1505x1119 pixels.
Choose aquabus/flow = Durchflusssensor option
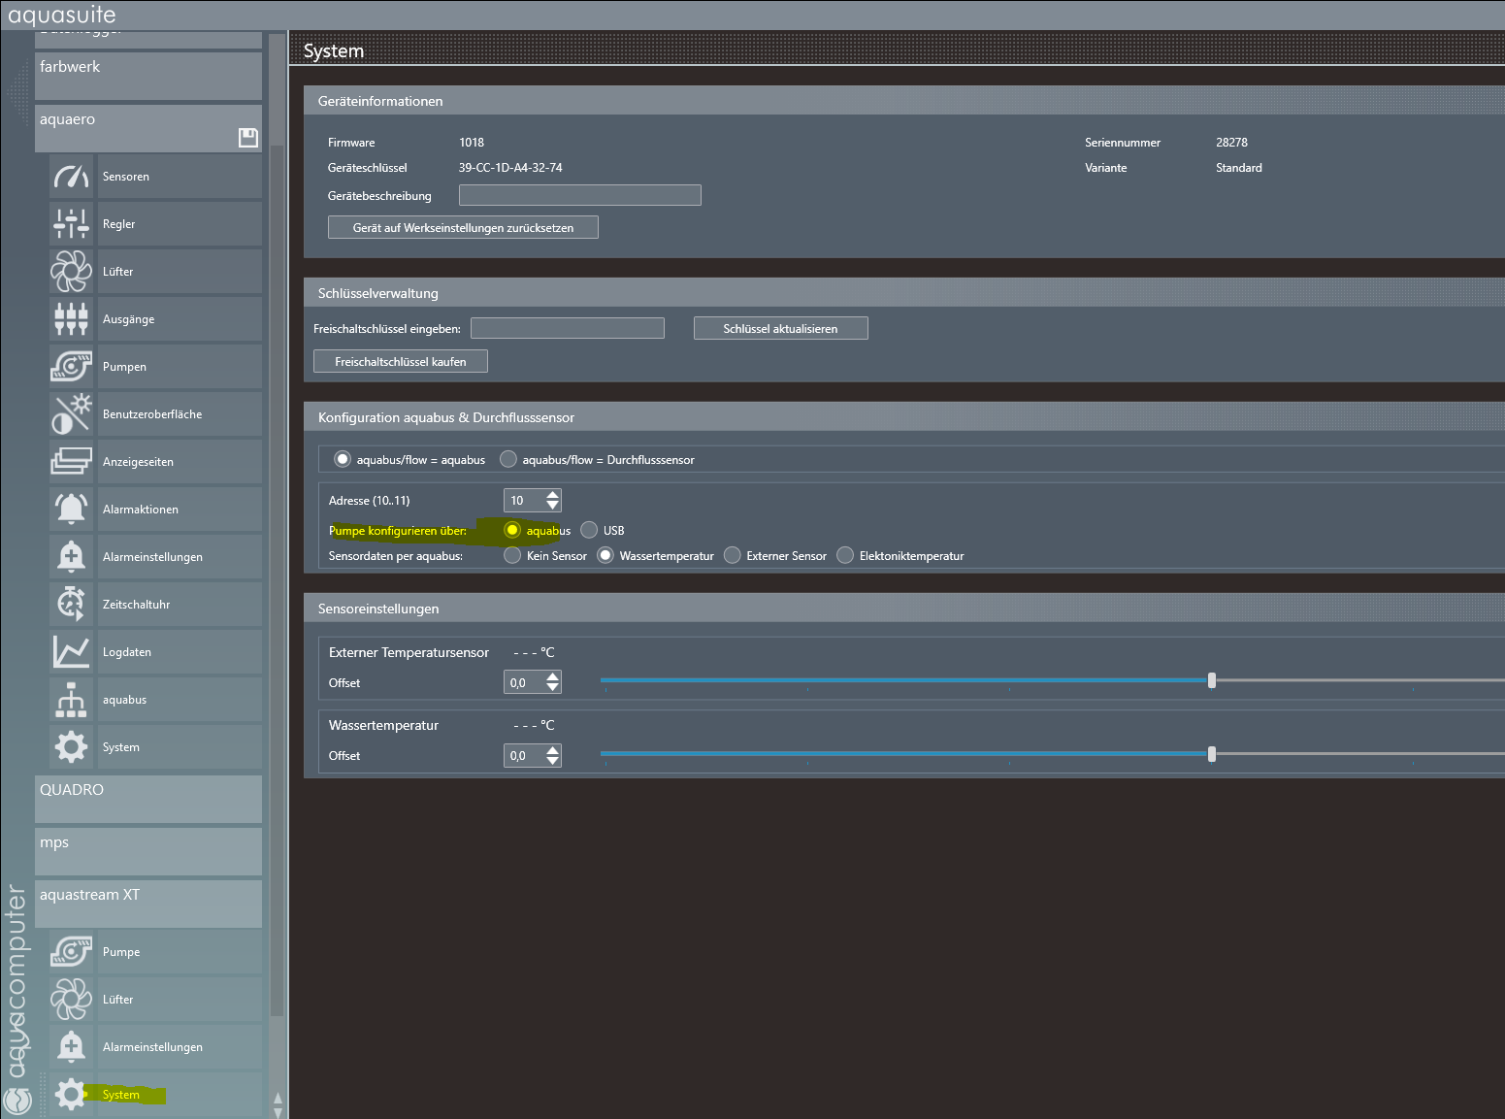click(507, 459)
